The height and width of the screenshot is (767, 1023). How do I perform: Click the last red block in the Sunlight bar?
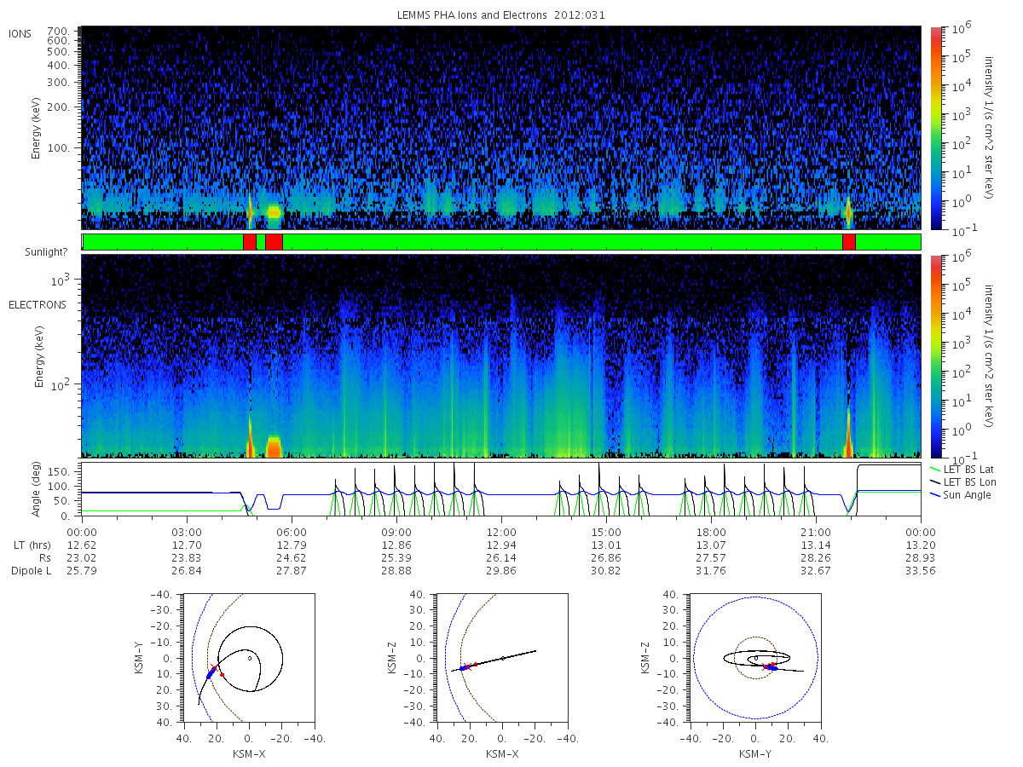[x=848, y=242]
